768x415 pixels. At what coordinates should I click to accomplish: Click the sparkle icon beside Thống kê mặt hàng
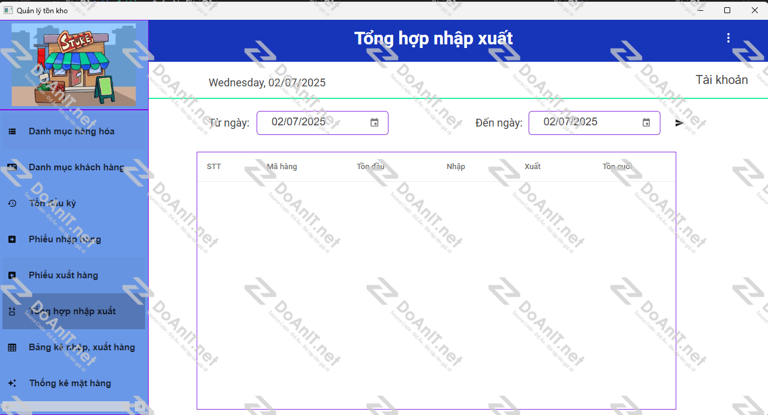(12, 383)
